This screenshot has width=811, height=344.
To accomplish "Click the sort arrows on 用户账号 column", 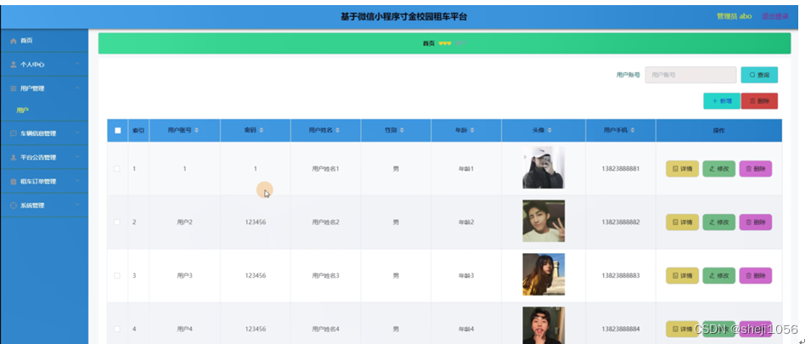I will (x=197, y=131).
